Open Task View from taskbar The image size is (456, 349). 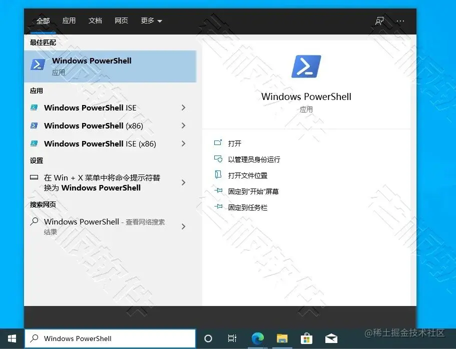[x=232, y=338]
